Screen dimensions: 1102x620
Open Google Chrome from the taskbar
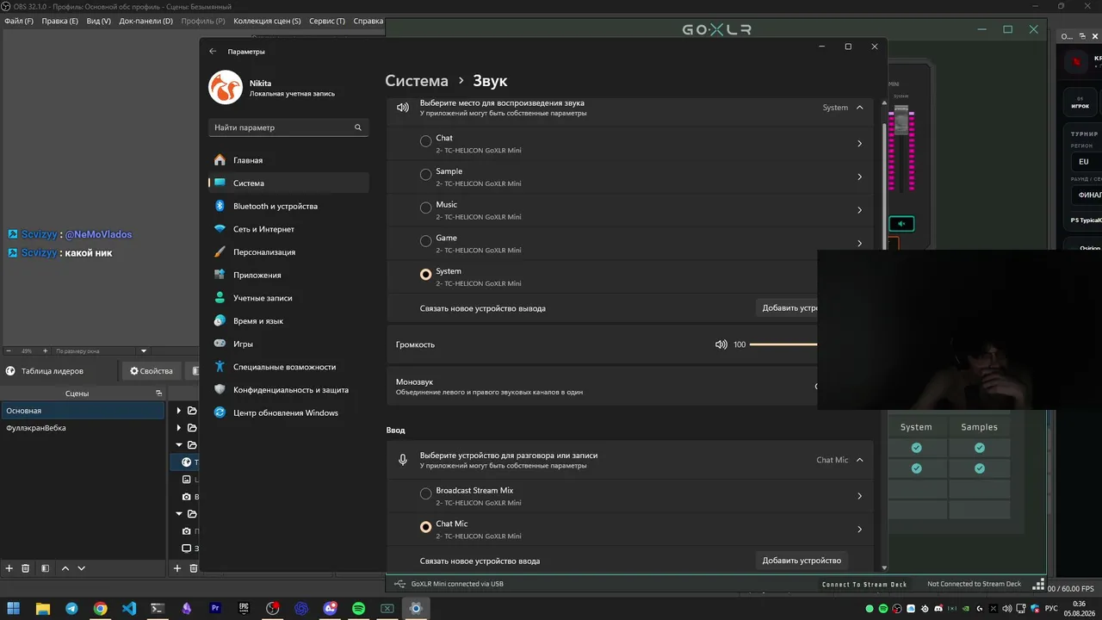point(100,608)
